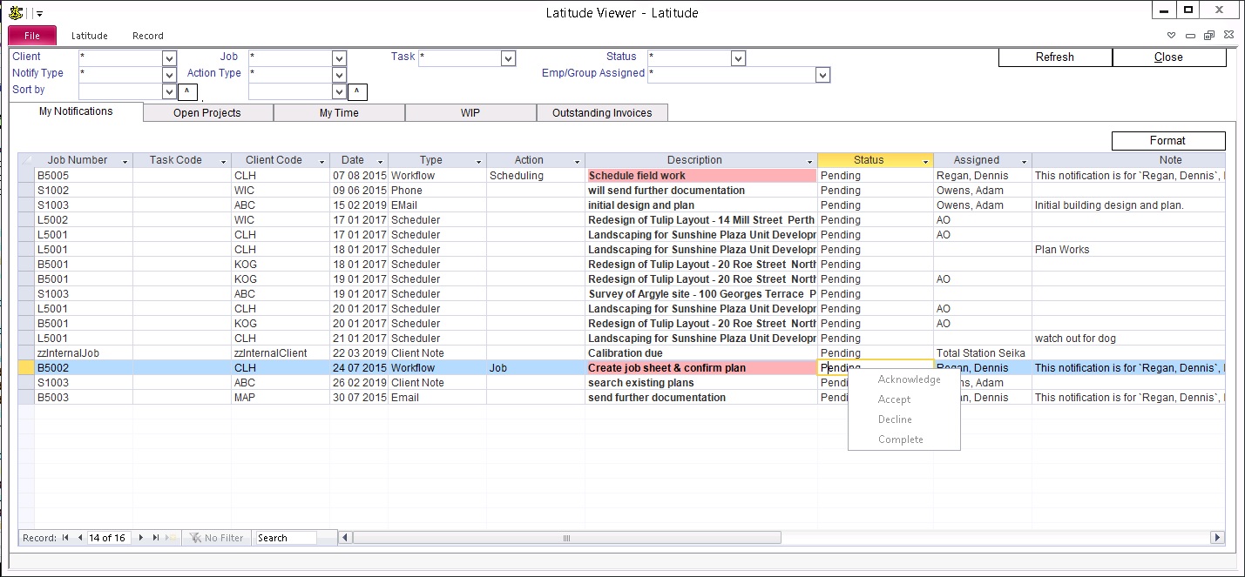Open Status column header filter arrow
Image resolution: width=1245 pixels, height=577 pixels.
[x=924, y=161]
